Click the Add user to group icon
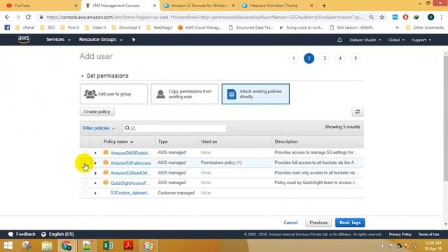The image size is (448, 252). [90, 94]
